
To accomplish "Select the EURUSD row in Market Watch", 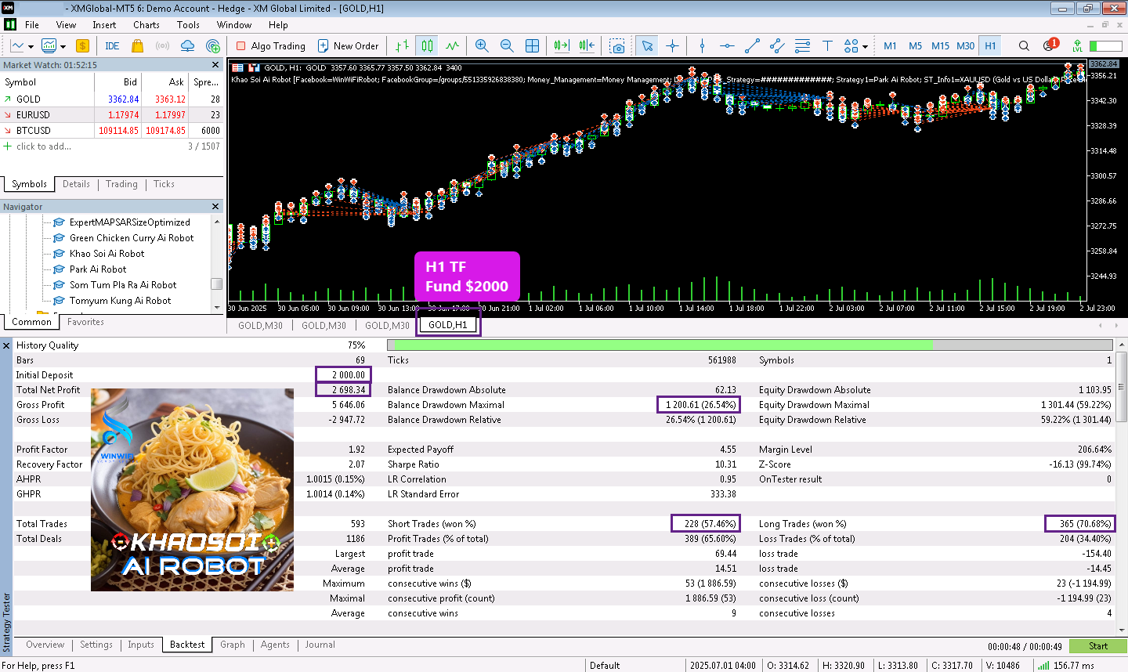I will tap(112, 115).
